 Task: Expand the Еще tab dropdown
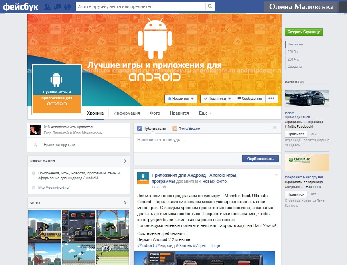click(205, 113)
